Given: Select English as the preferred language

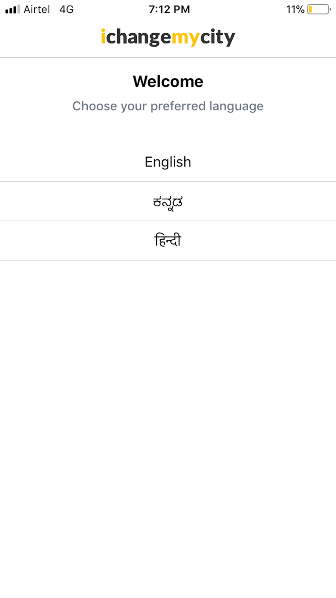Looking at the screenshot, I should point(168,162).
